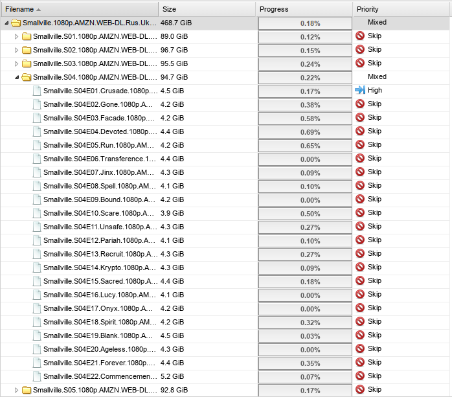Click the Skip icon for S04E12.Pariah
452x397 pixels.
click(360, 240)
